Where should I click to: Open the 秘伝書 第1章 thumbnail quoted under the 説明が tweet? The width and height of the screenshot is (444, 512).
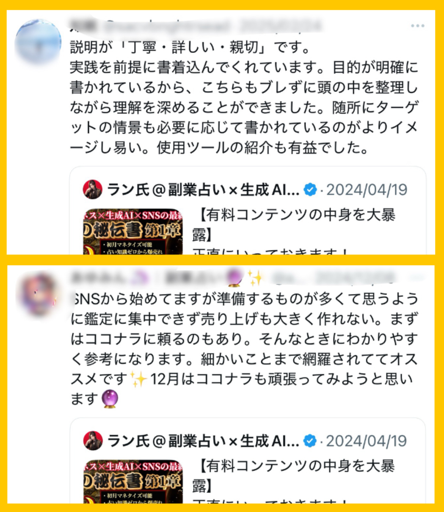(x=133, y=231)
